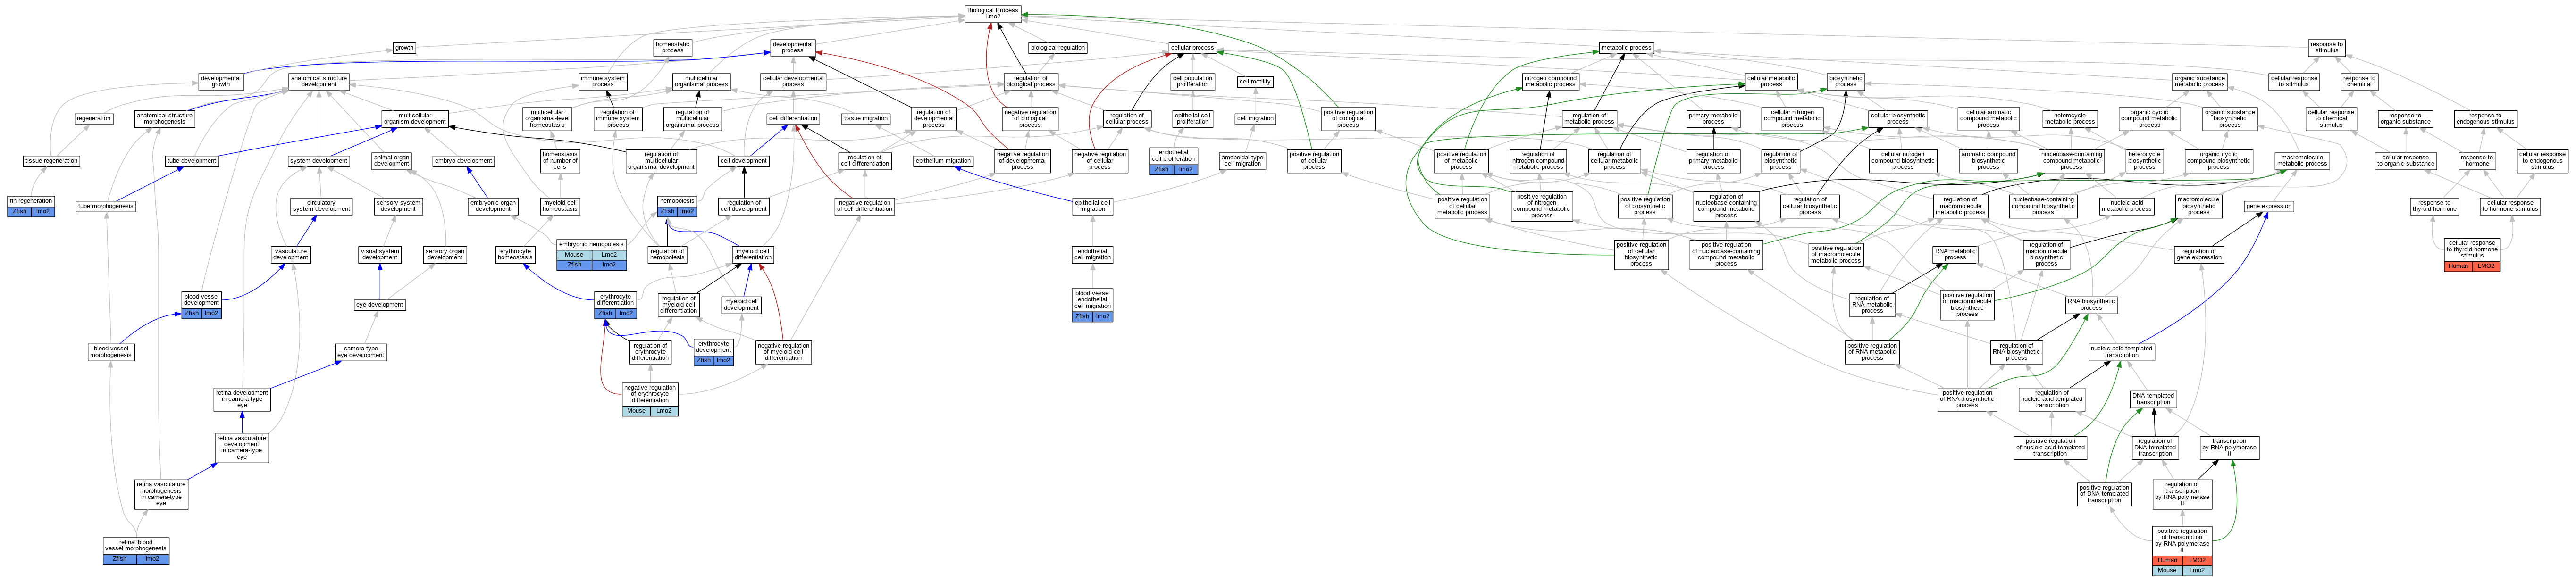The height and width of the screenshot is (581, 2576).
Task: Select the 'endothelial cell proliferation' node
Action: tap(1173, 161)
